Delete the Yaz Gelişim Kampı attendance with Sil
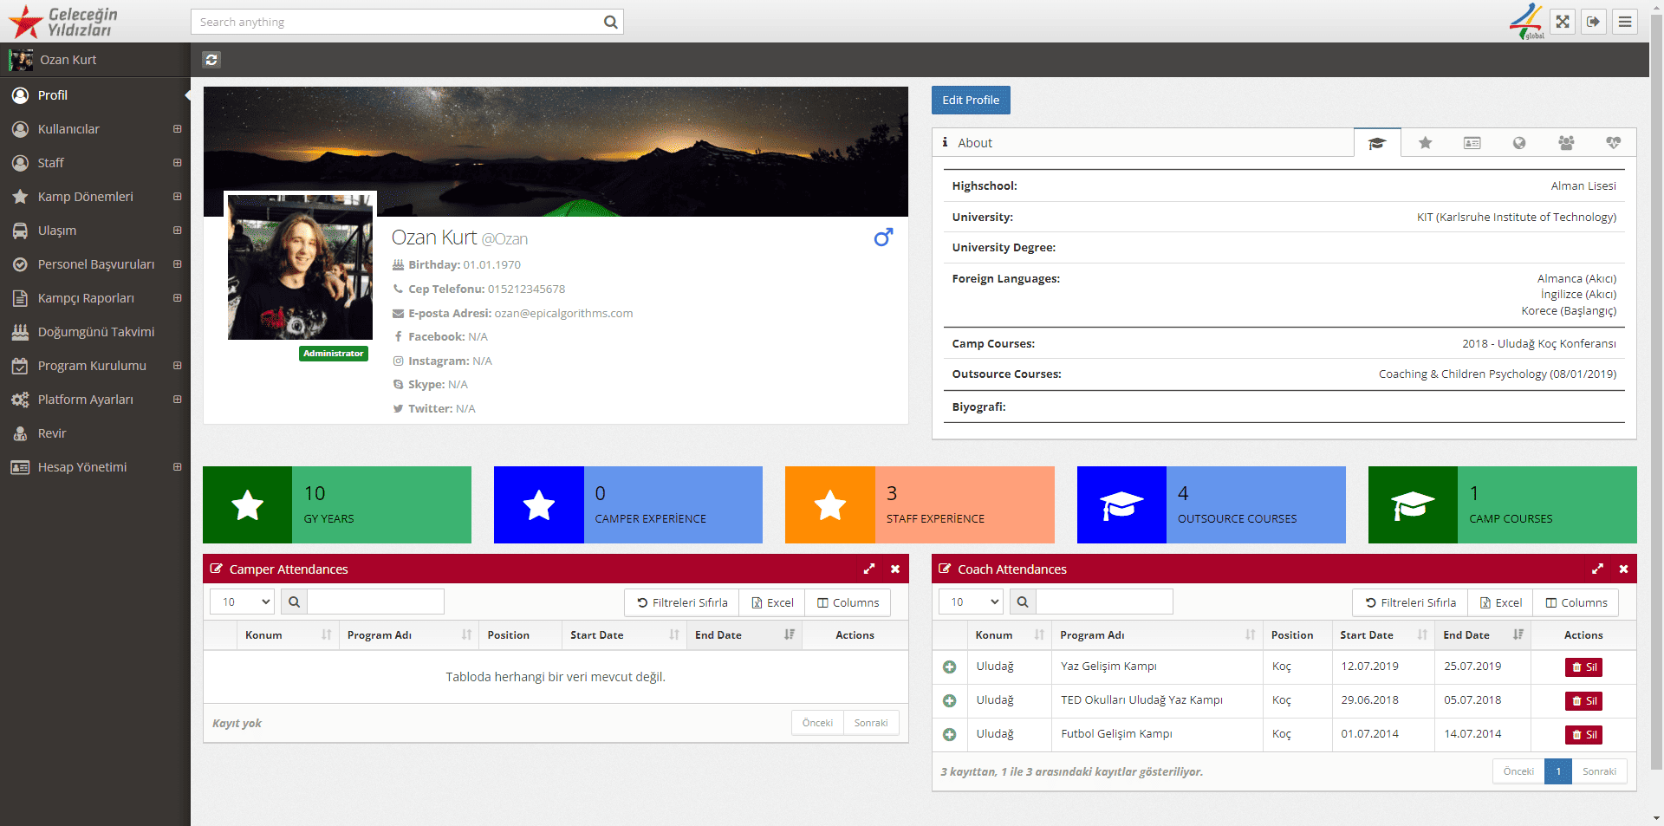 (x=1583, y=667)
